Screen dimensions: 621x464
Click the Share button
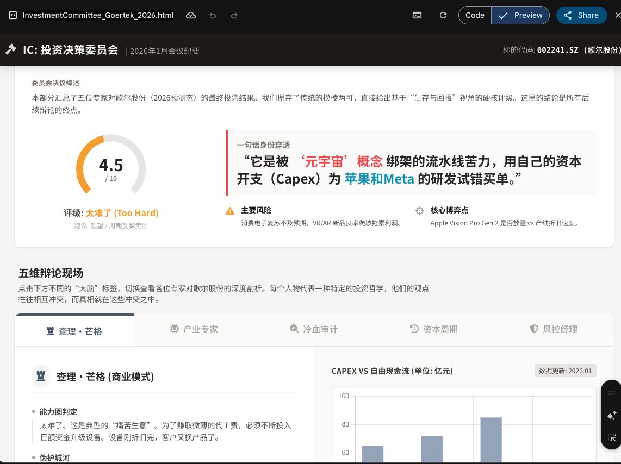[x=581, y=15]
